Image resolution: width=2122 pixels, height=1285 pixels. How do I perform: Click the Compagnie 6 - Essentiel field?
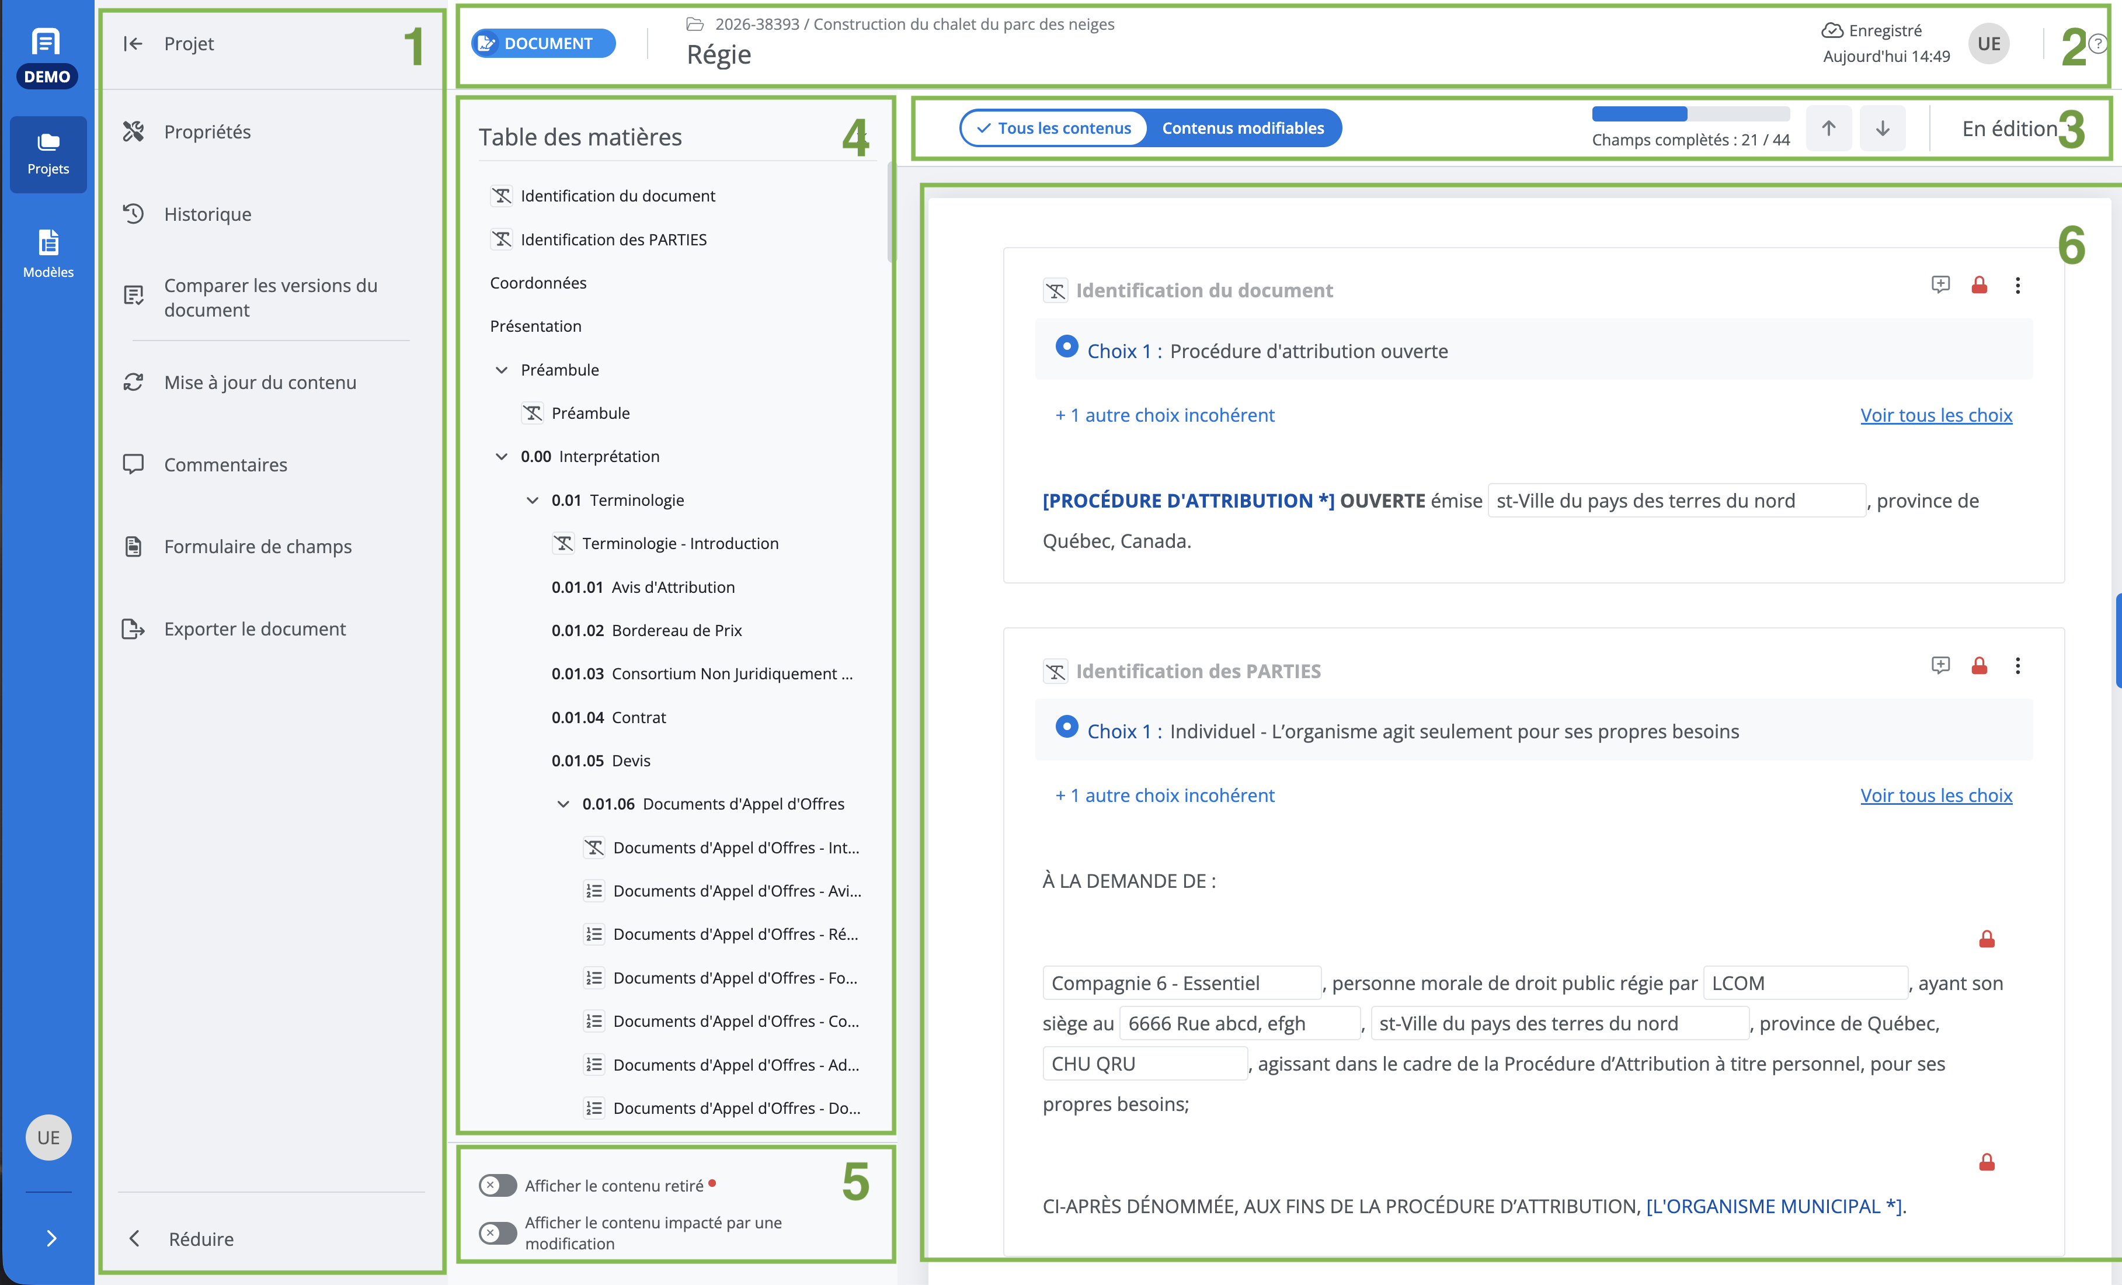[x=1181, y=982]
